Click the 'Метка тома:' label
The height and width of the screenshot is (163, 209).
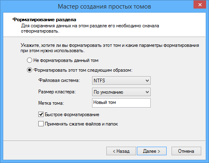[51, 103]
